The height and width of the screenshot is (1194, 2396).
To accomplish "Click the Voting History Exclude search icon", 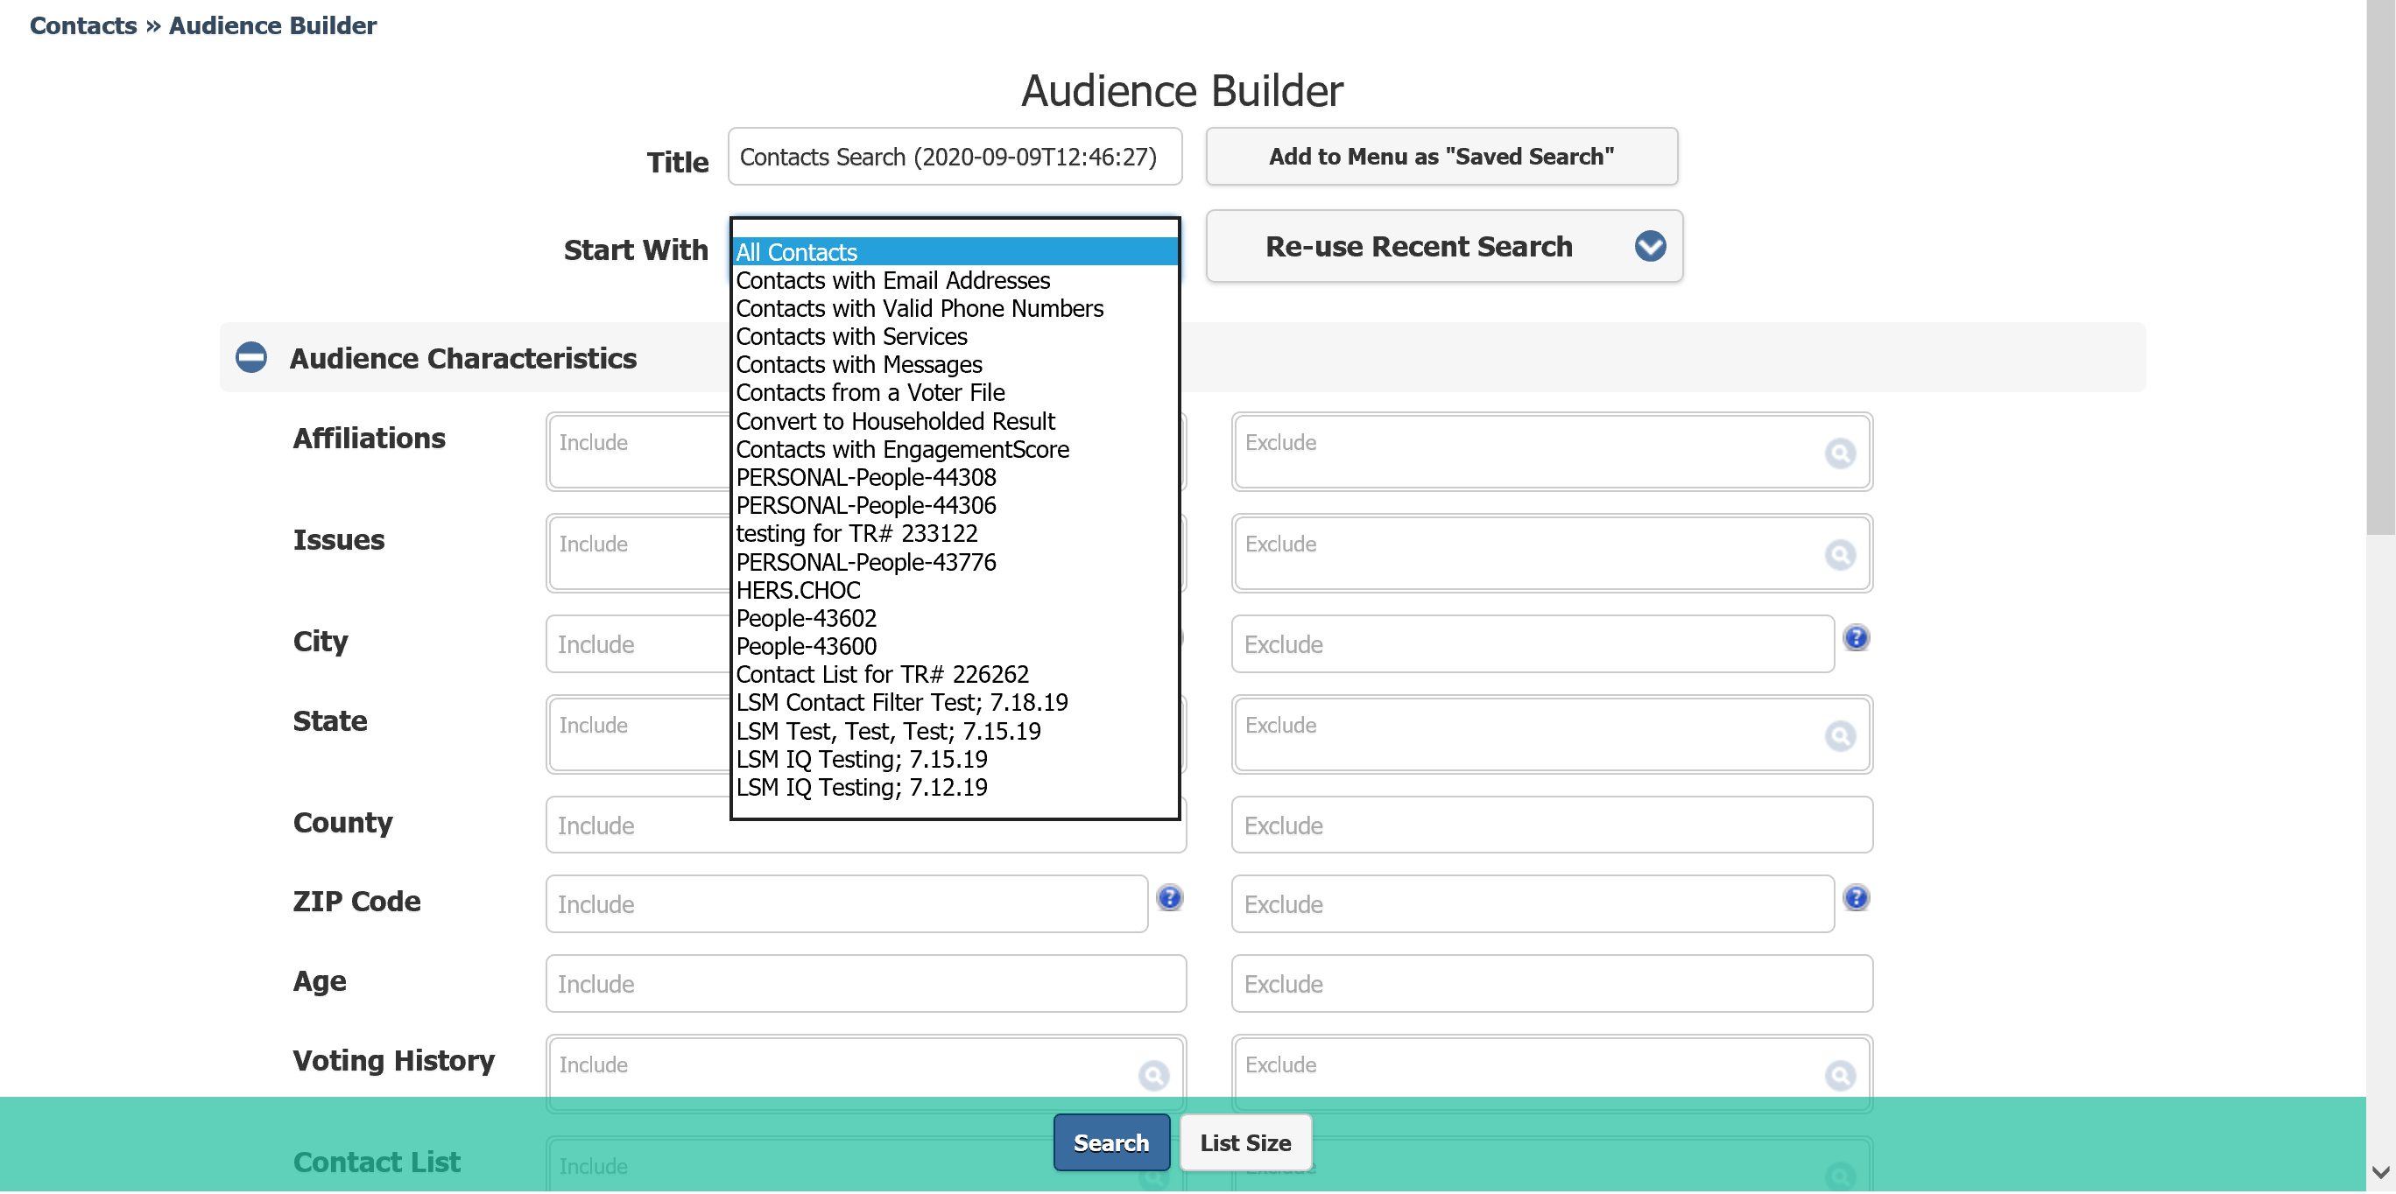I will tap(1840, 1077).
